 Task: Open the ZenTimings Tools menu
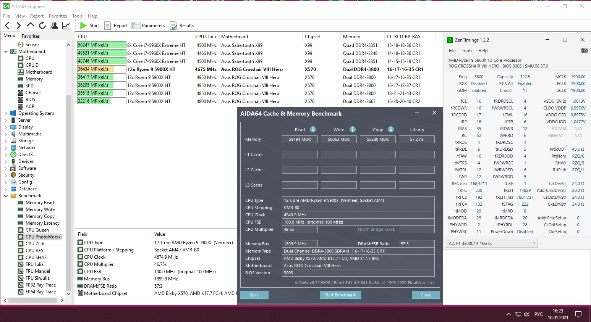467,51
